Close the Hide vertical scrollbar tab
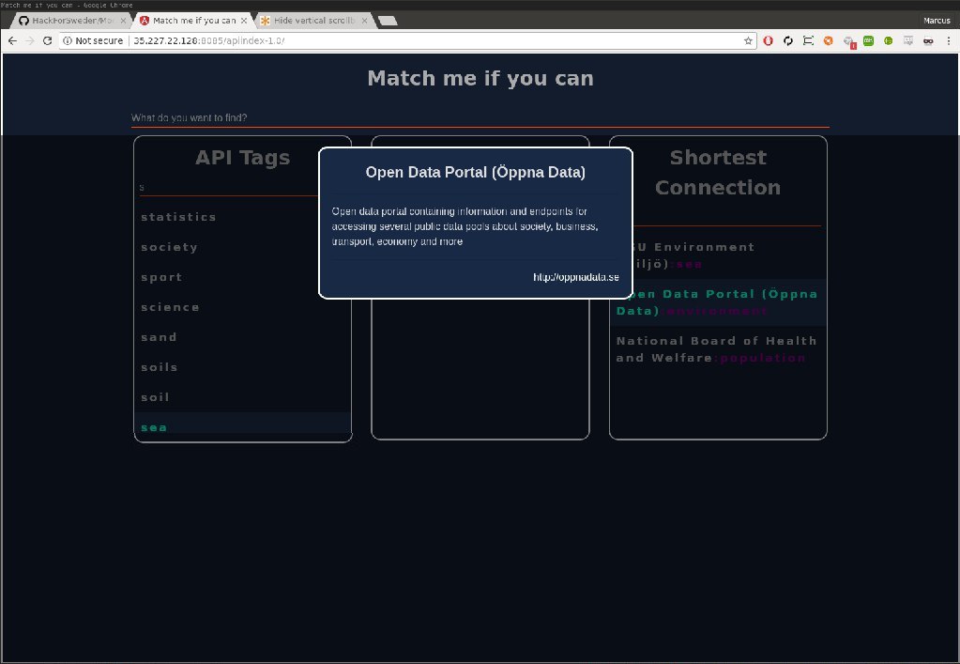Image resolution: width=960 pixels, height=664 pixels. click(365, 21)
